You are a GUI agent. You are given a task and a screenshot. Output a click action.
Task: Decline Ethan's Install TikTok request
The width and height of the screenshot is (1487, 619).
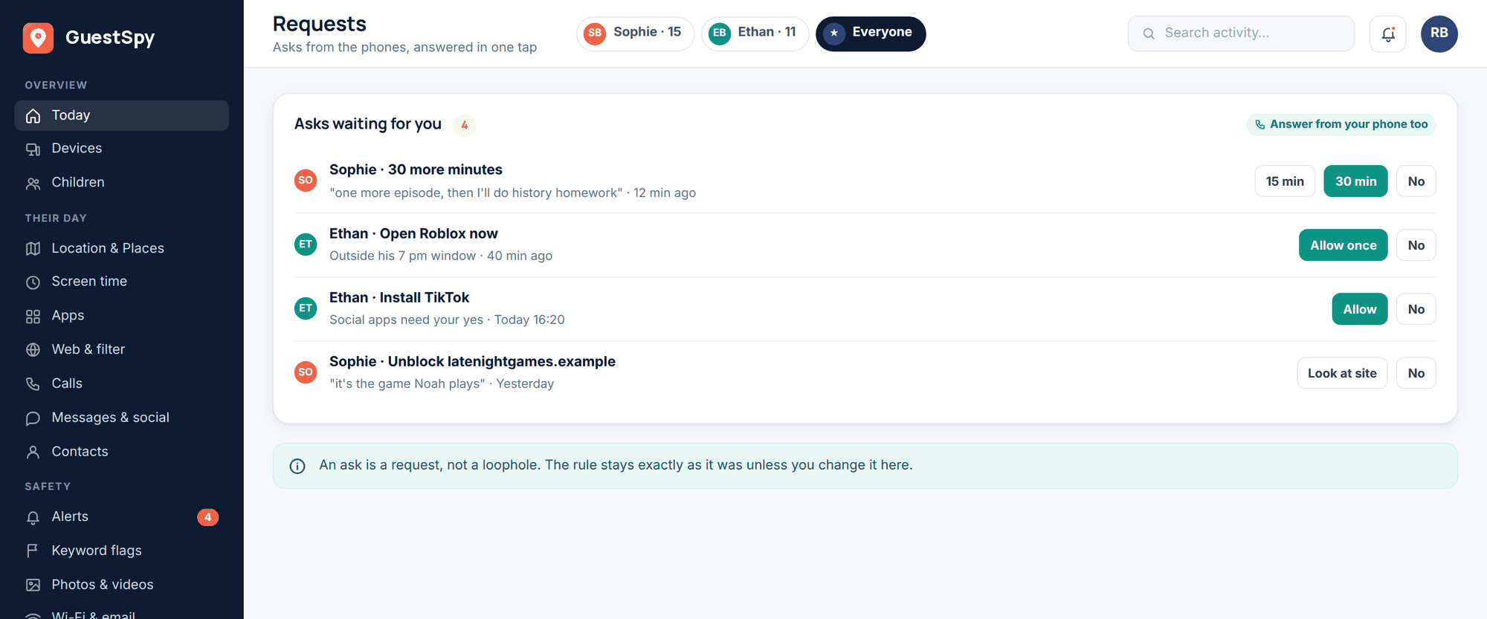(x=1416, y=309)
